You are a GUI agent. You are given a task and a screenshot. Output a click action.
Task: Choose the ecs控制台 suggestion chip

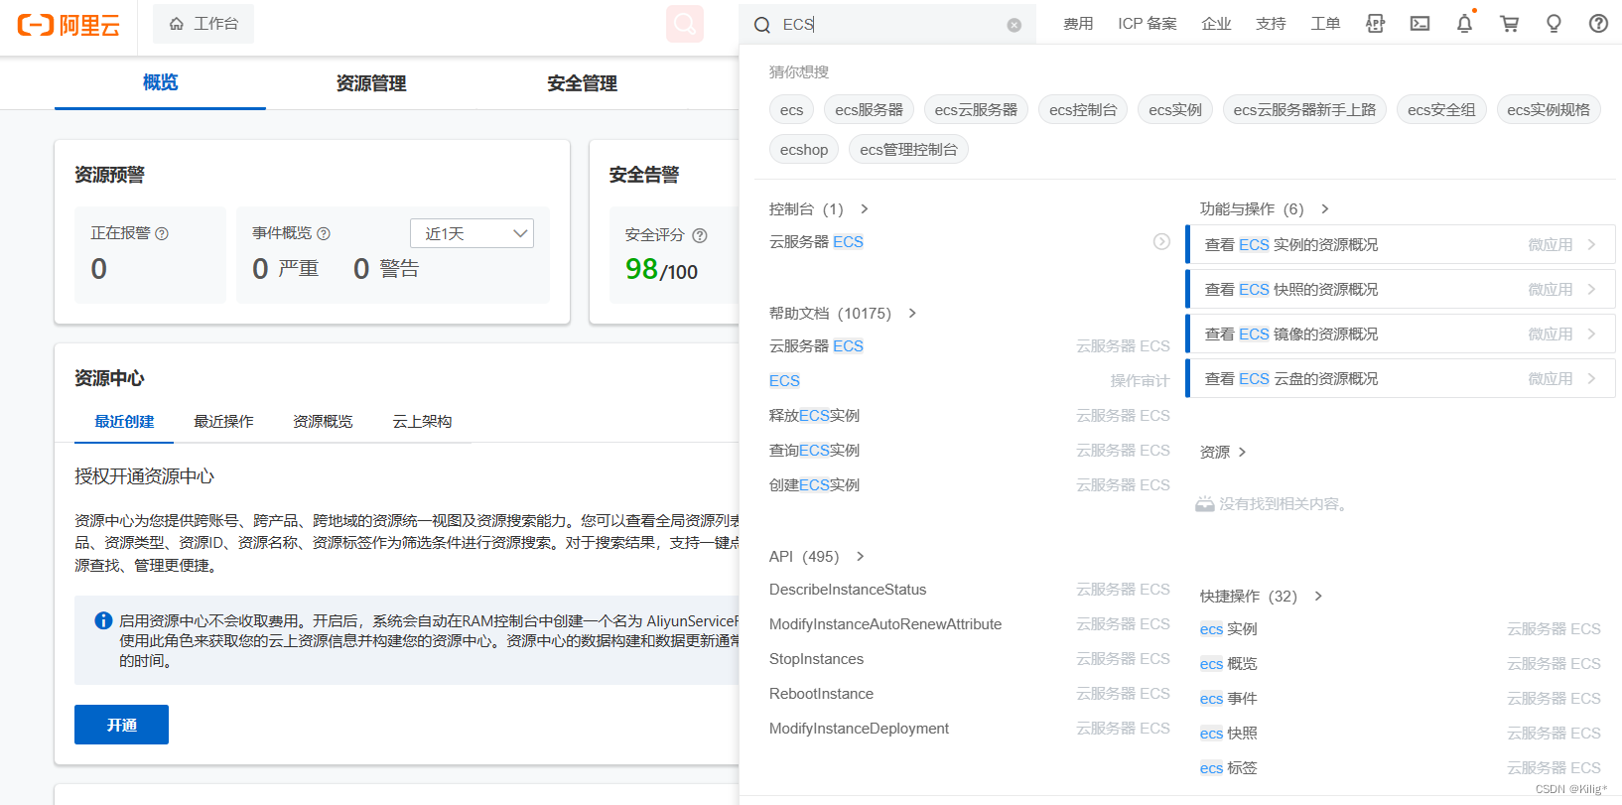pos(1083,110)
